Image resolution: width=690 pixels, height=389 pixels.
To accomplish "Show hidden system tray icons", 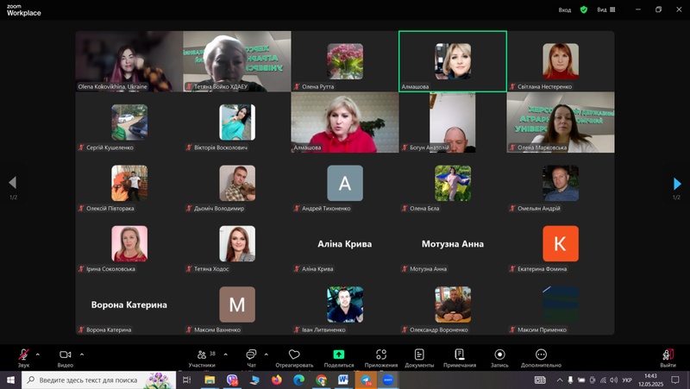I will pos(559,380).
